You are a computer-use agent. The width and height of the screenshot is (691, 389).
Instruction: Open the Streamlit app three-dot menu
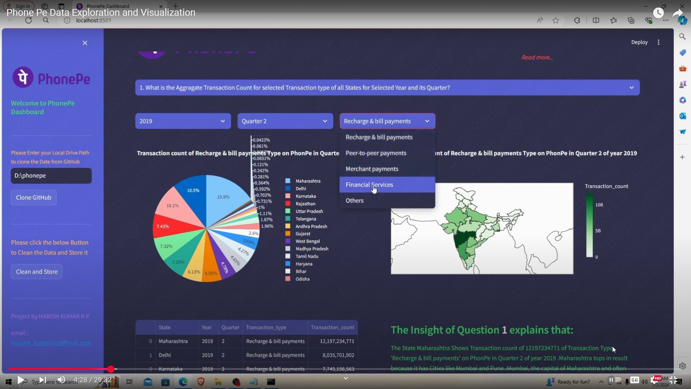[x=658, y=42]
